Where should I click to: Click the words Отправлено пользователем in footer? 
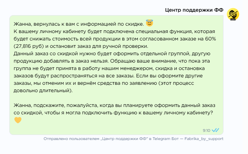(x=71, y=139)
